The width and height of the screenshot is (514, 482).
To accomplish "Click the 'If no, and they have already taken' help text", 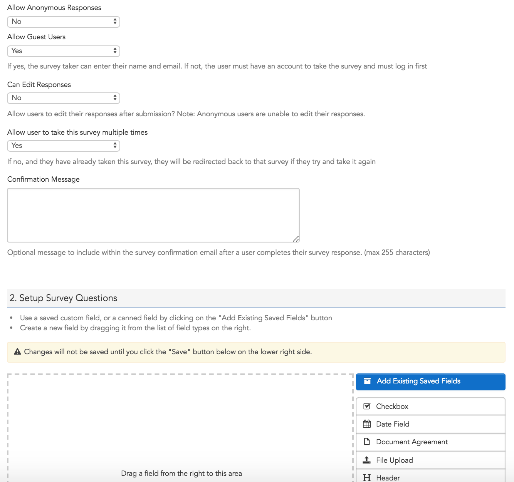I will pyautogui.click(x=191, y=162).
